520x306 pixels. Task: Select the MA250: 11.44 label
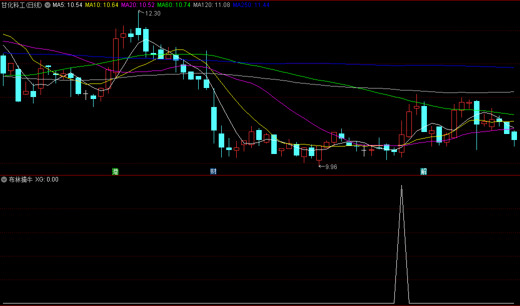(251, 5)
